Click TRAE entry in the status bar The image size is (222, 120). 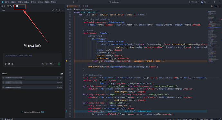click(x=168, y=119)
